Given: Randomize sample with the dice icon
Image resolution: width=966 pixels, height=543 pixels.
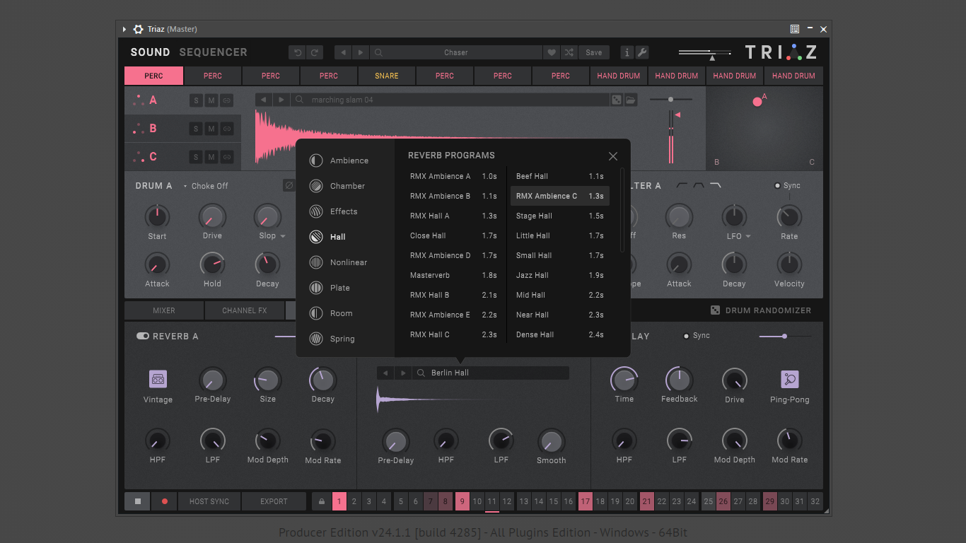Looking at the screenshot, I should [617, 100].
